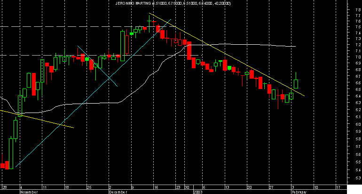Screen dimensions: 362x194
Task: Click the 6.0 price axis label
Action: 358,124
